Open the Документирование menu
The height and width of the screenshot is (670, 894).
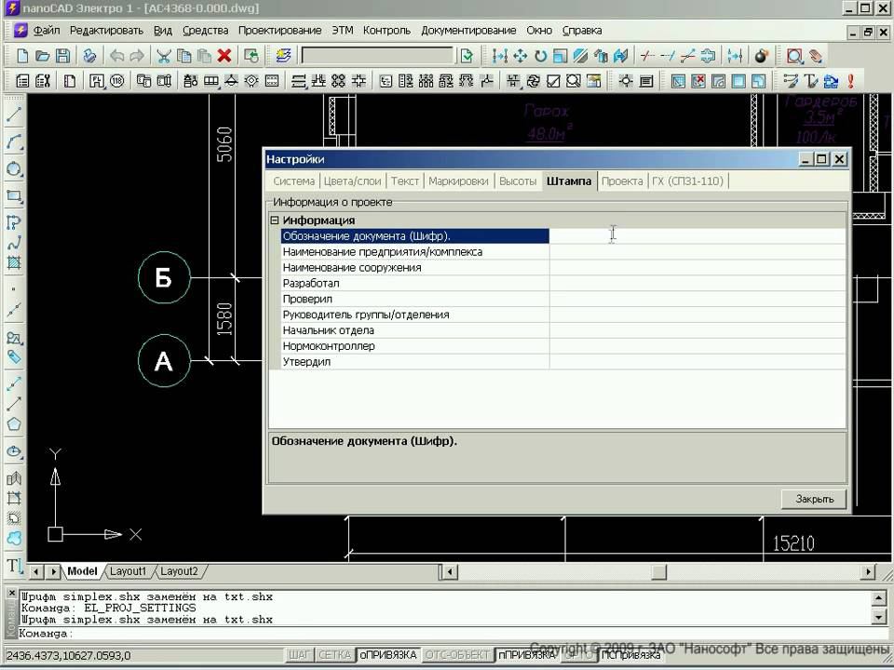[x=468, y=30]
